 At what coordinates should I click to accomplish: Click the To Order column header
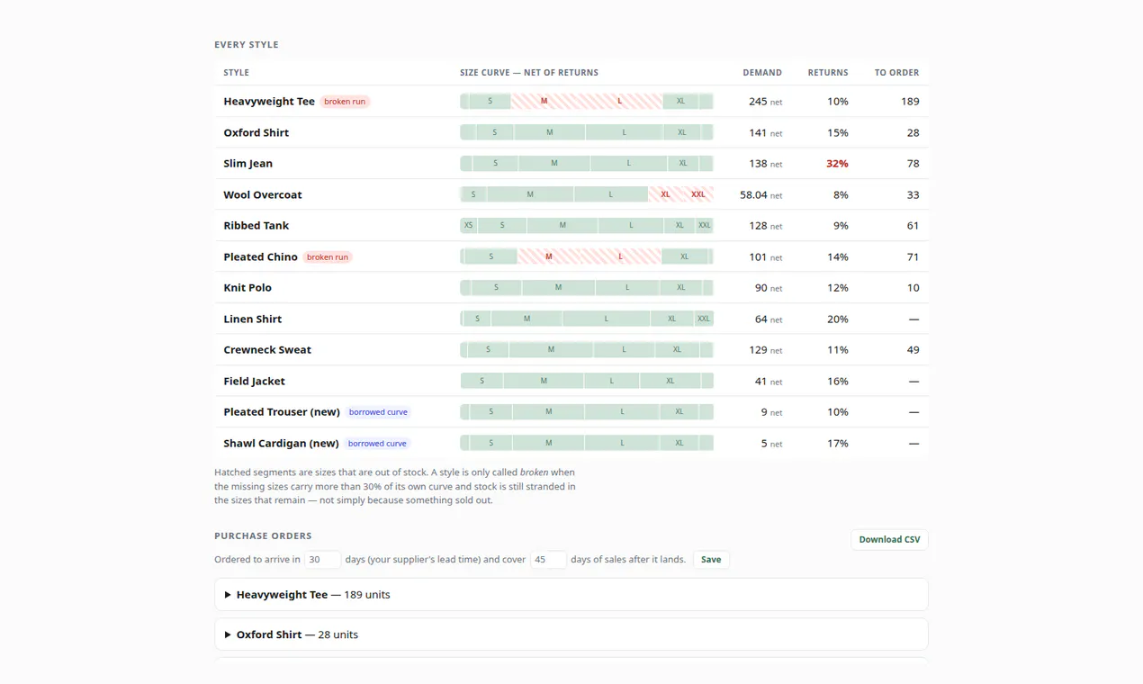[x=897, y=73]
